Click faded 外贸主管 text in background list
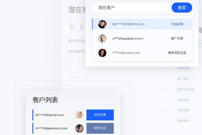This screenshot has width=202, height=135. [183, 100]
